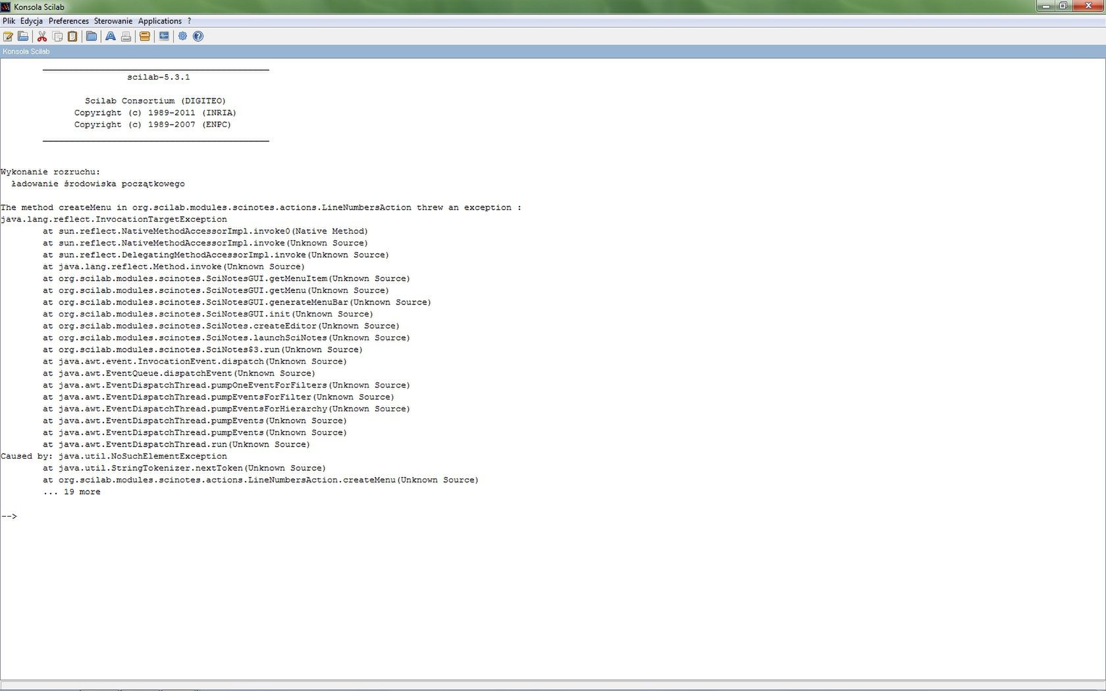This screenshot has width=1106, height=691.
Task: Open the Preferences menu
Action: [68, 21]
